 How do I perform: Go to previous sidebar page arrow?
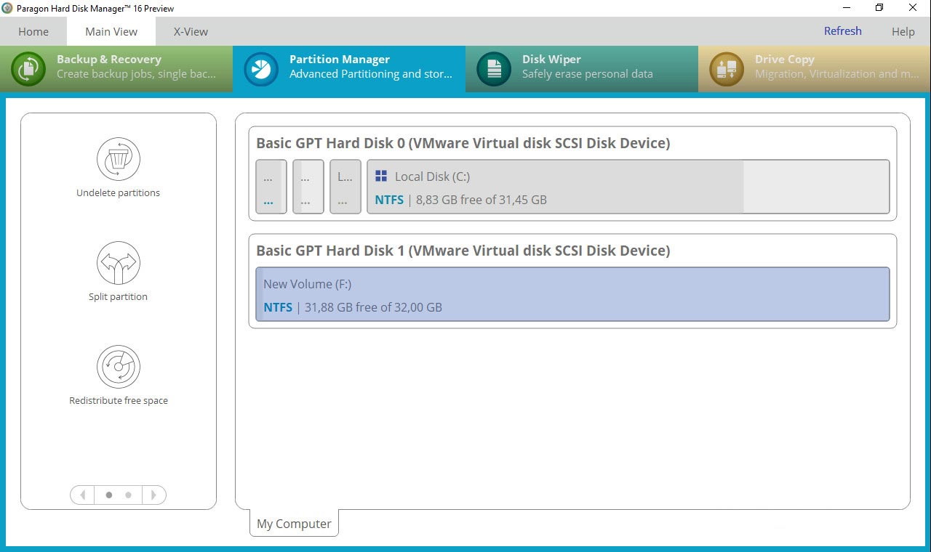82,495
